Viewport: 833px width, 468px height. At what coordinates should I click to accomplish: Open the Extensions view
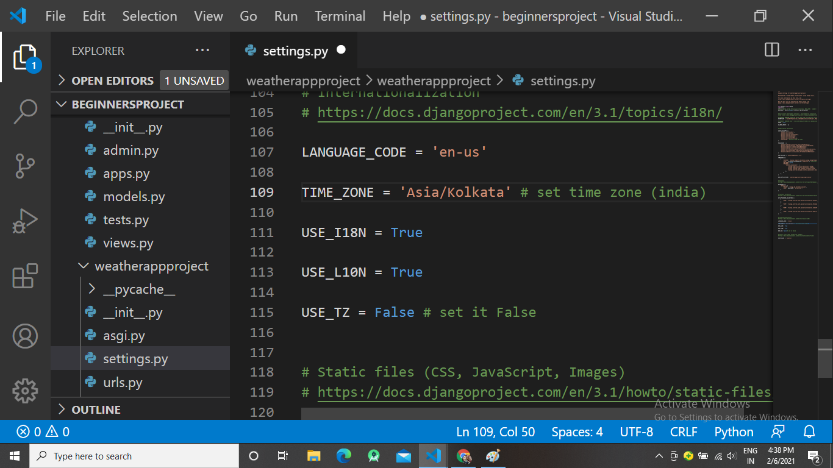click(x=25, y=276)
